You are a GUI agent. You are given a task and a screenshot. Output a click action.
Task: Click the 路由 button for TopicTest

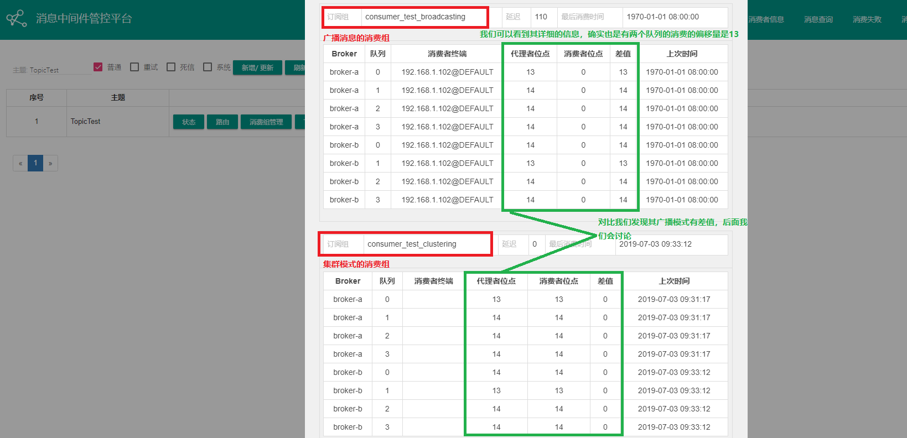[x=222, y=122]
